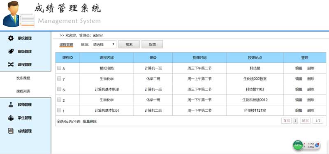329x154 pixels.
Task: Click 批量删除 below the table
Action: pos(90,121)
